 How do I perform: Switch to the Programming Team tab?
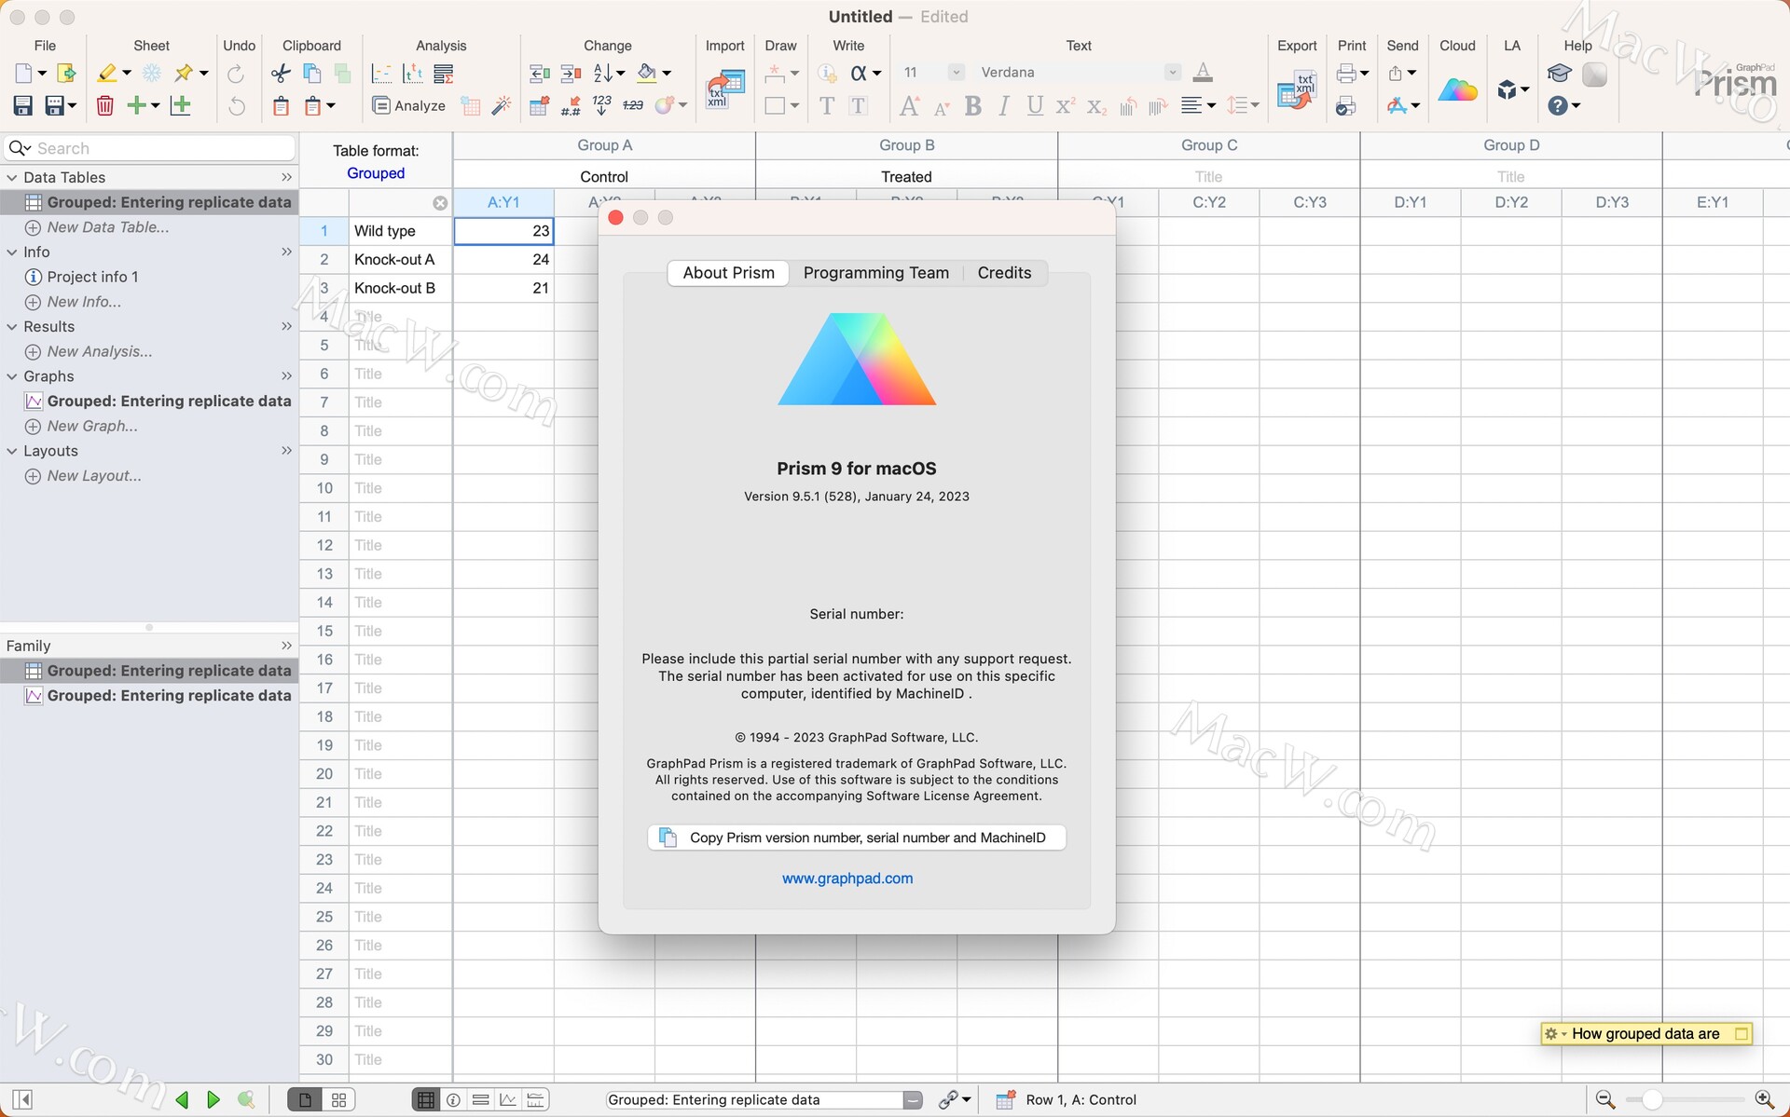875,272
